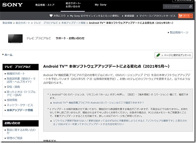Click the page title Android TV heading
The width and height of the screenshot is (196, 143).
pos(106,66)
